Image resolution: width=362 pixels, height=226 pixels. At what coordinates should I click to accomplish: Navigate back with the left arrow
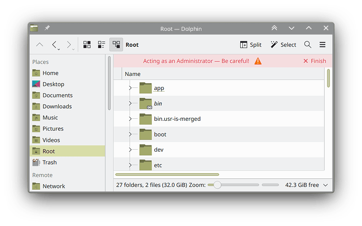55,44
